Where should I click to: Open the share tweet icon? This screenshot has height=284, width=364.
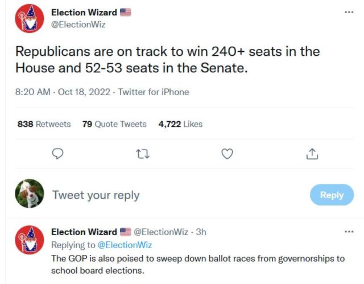pyautogui.click(x=312, y=154)
